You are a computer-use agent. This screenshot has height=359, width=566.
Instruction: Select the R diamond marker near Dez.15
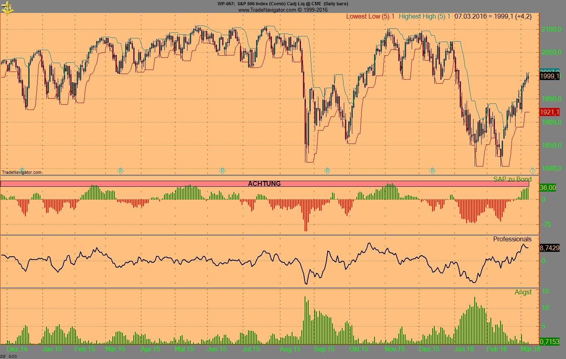tap(432, 171)
